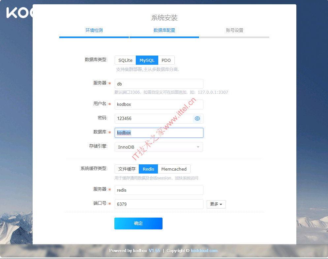This screenshot has width=328, height=259.
Task: Click the 系统缓存类型 label
Action: tap(94, 169)
